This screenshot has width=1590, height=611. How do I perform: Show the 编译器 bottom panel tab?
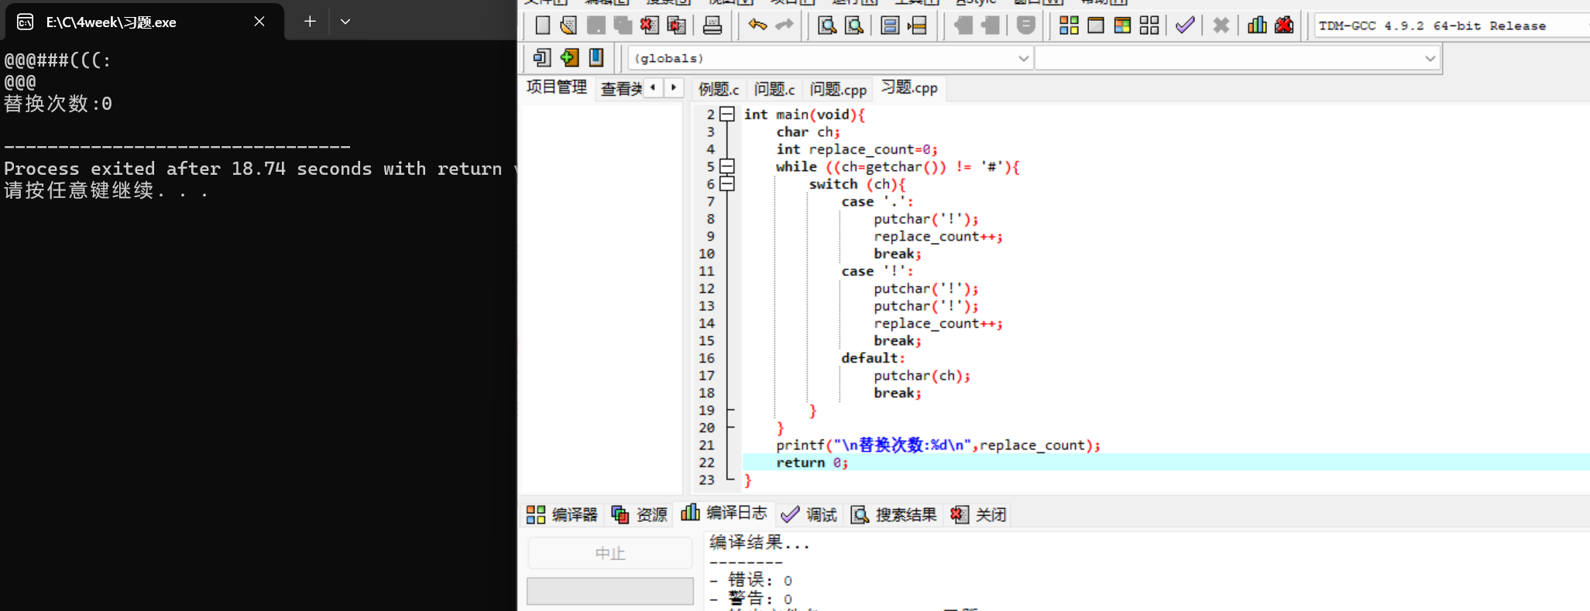tap(562, 514)
